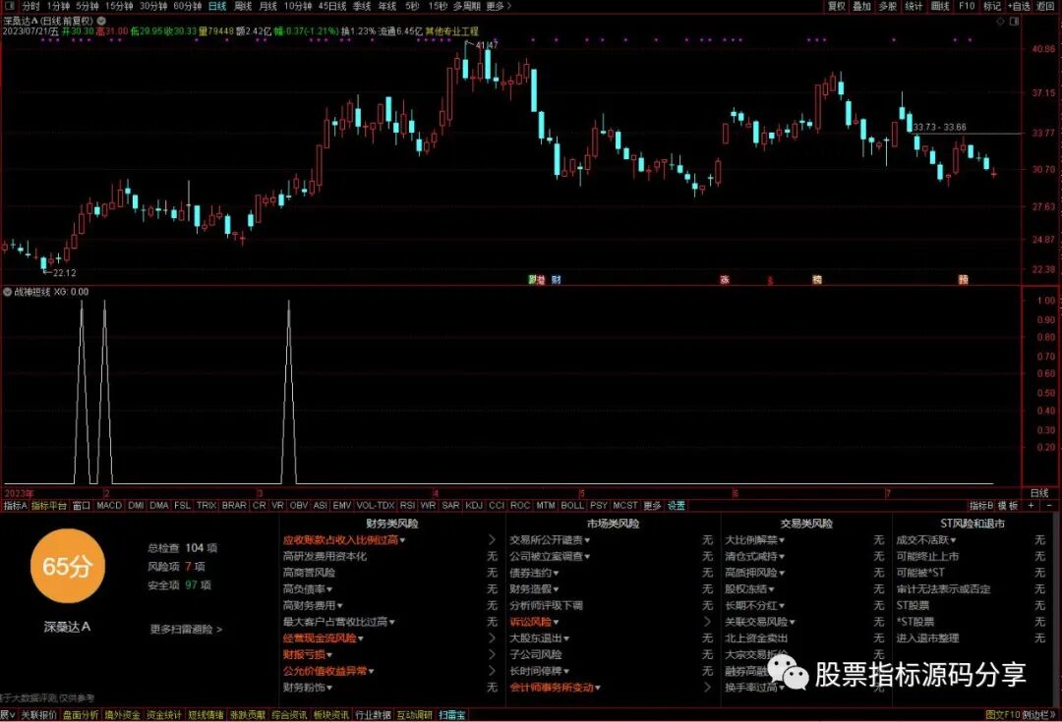Select the BOLL indicator
1062x722 pixels.
(x=572, y=506)
